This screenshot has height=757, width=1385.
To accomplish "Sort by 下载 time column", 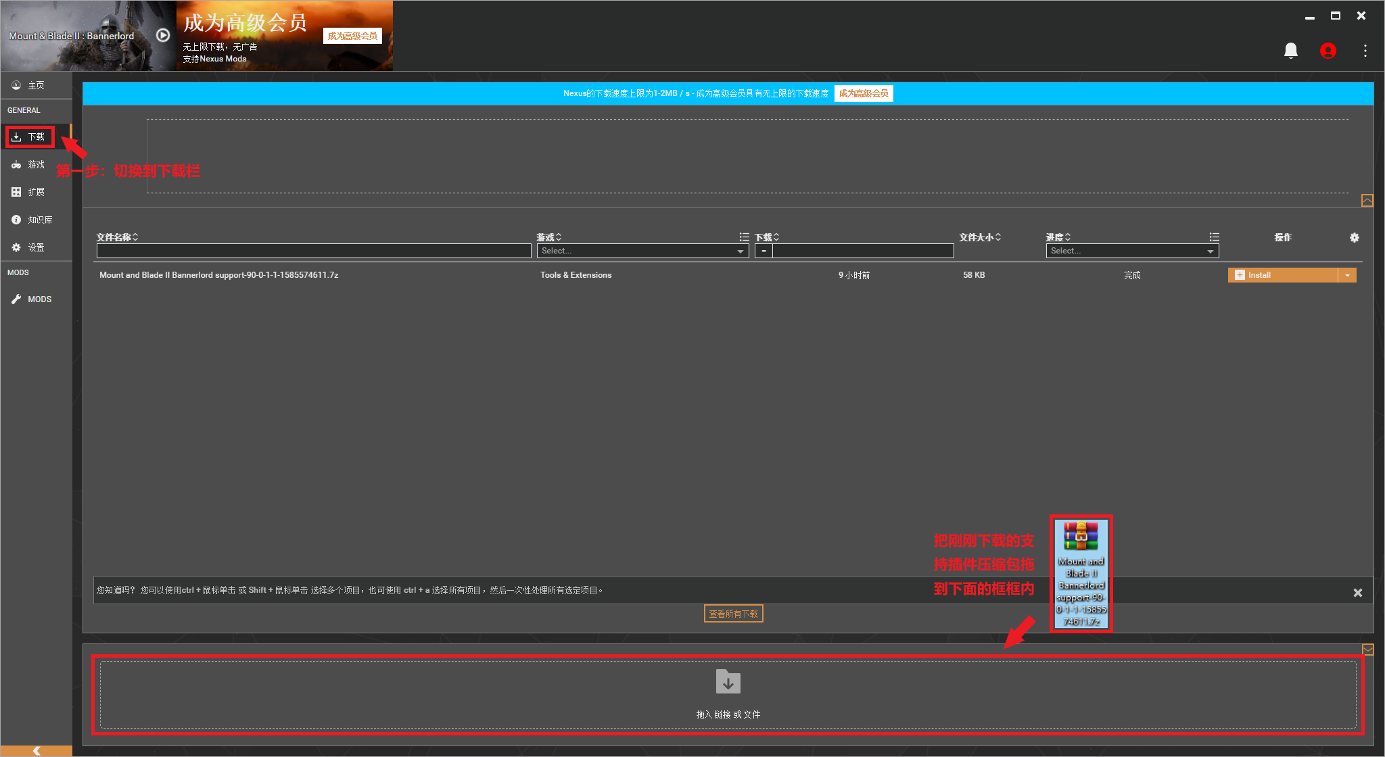I will [767, 237].
